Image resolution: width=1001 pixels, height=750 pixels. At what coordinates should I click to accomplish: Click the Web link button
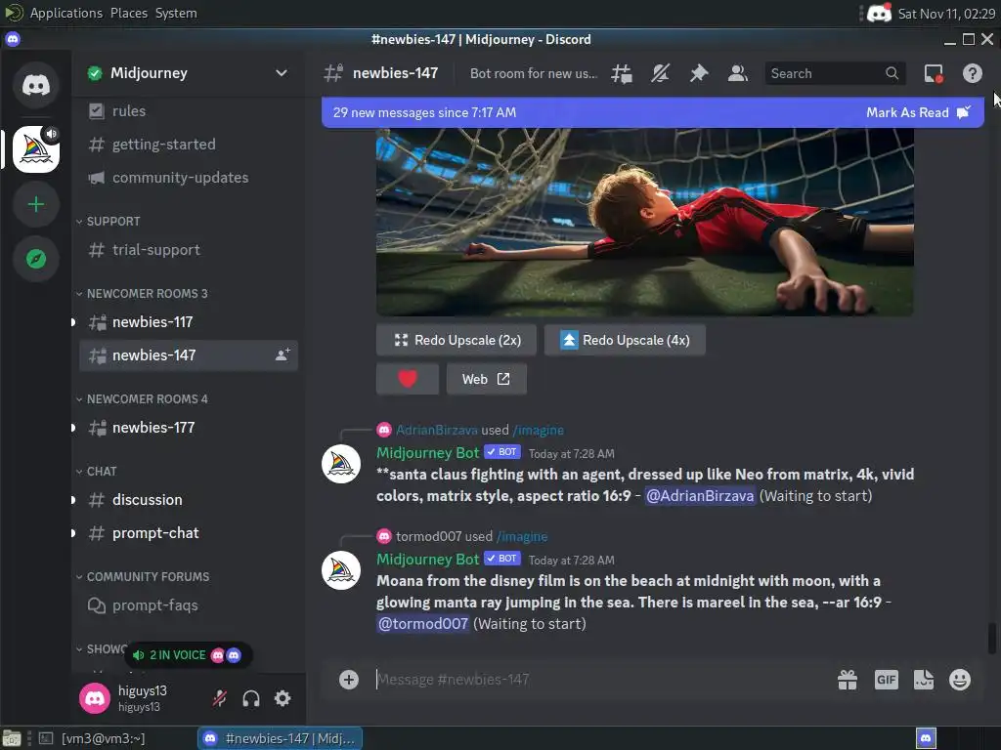(487, 379)
